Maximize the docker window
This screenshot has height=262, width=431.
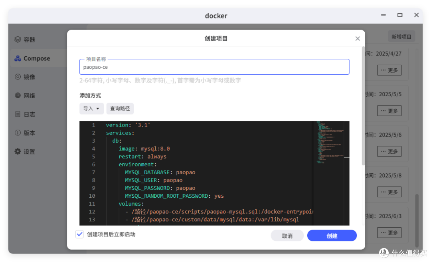pyautogui.click(x=400, y=15)
